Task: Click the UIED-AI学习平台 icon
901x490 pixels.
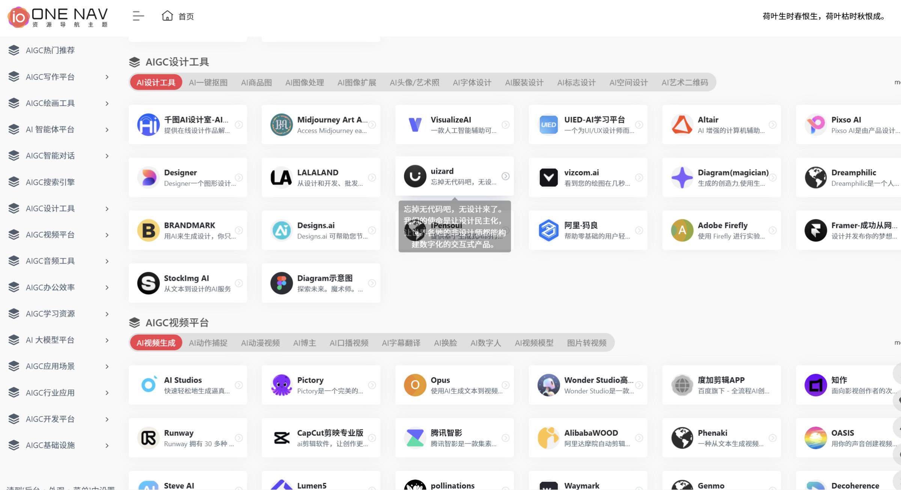Action: click(x=548, y=124)
